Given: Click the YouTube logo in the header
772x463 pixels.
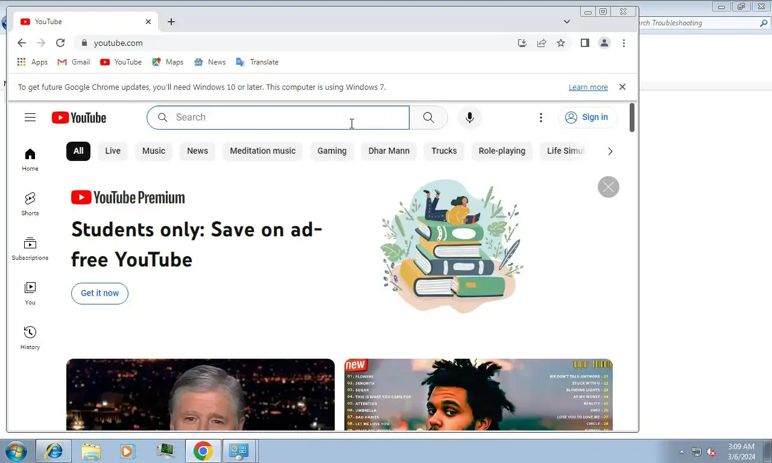Looking at the screenshot, I should pos(79,118).
